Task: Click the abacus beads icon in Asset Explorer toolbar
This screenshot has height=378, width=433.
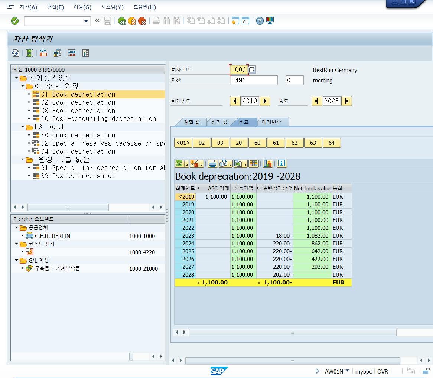Action: [72, 53]
